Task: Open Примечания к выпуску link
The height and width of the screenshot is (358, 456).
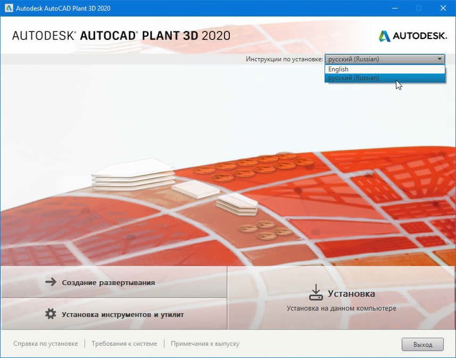Action: (205, 344)
